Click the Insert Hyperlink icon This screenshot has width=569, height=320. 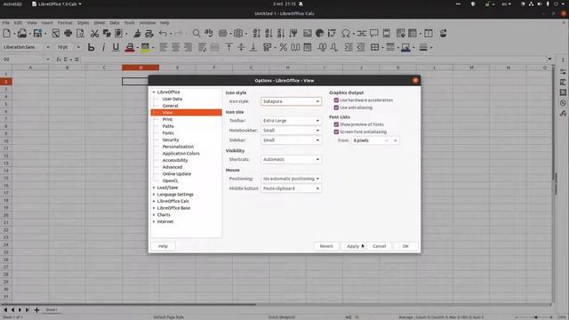(x=362, y=34)
